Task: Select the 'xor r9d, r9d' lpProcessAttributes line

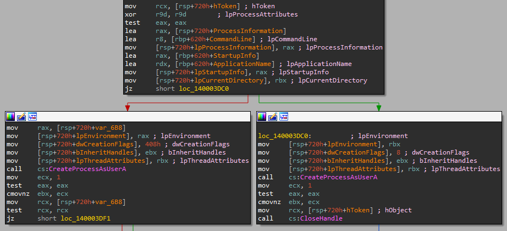Action: 211,14
